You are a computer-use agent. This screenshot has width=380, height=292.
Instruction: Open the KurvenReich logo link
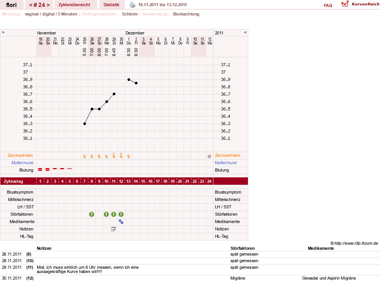(360, 4)
